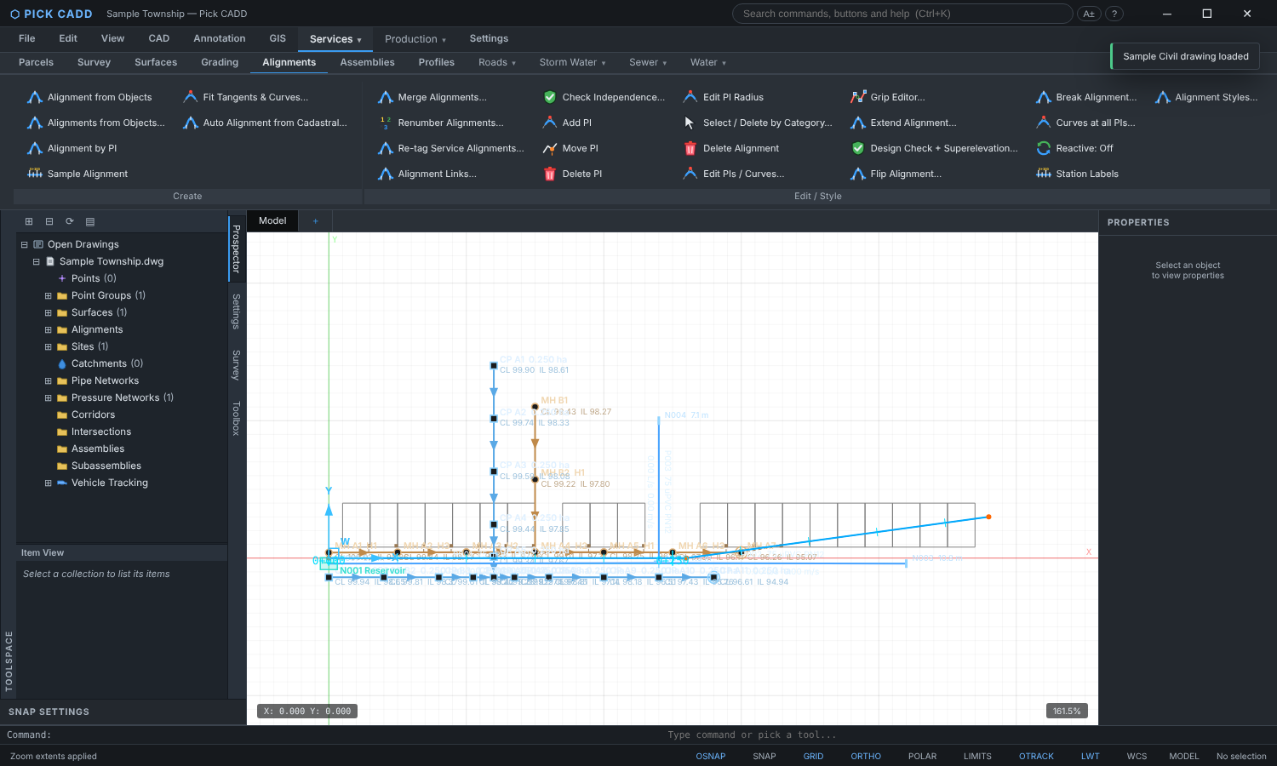Click Auto Alignment from Cadastral button
Screen dimensions: 1277x766
[266, 123]
